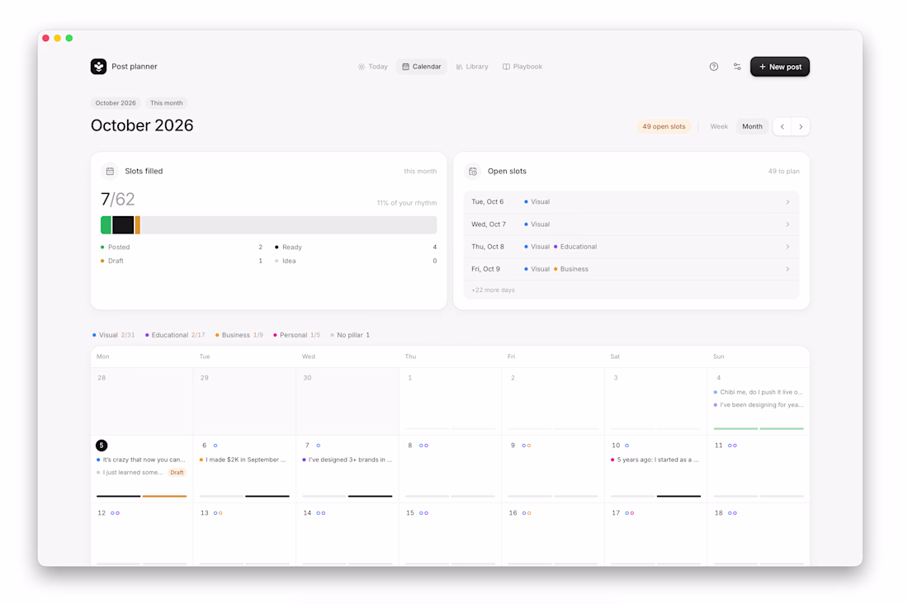Open post "5 years ago: I started as a"
This screenshot has width=908, height=604.
[x=655, y=460]
